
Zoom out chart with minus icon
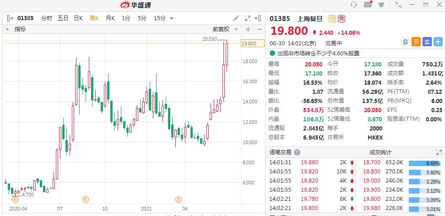coord(260,29)
